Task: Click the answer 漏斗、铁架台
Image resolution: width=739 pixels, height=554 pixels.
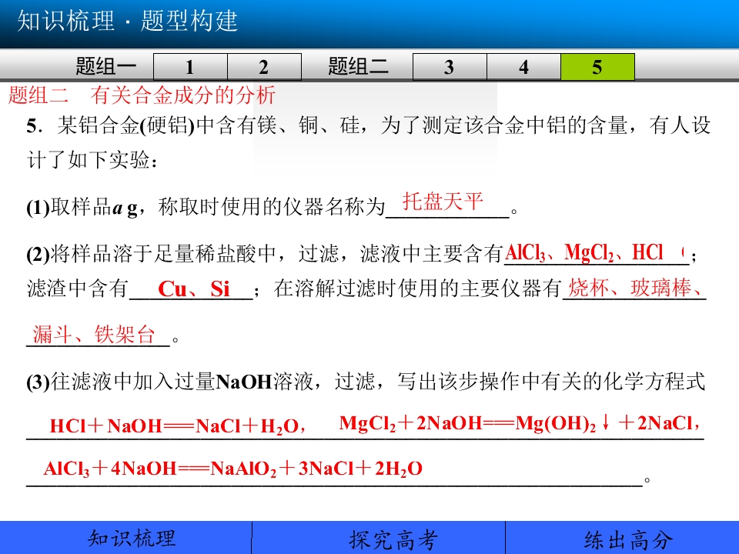Action: click(94, 335)
